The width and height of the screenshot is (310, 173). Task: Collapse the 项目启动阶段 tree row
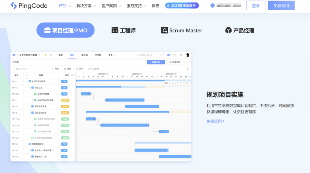click(27, 82)
